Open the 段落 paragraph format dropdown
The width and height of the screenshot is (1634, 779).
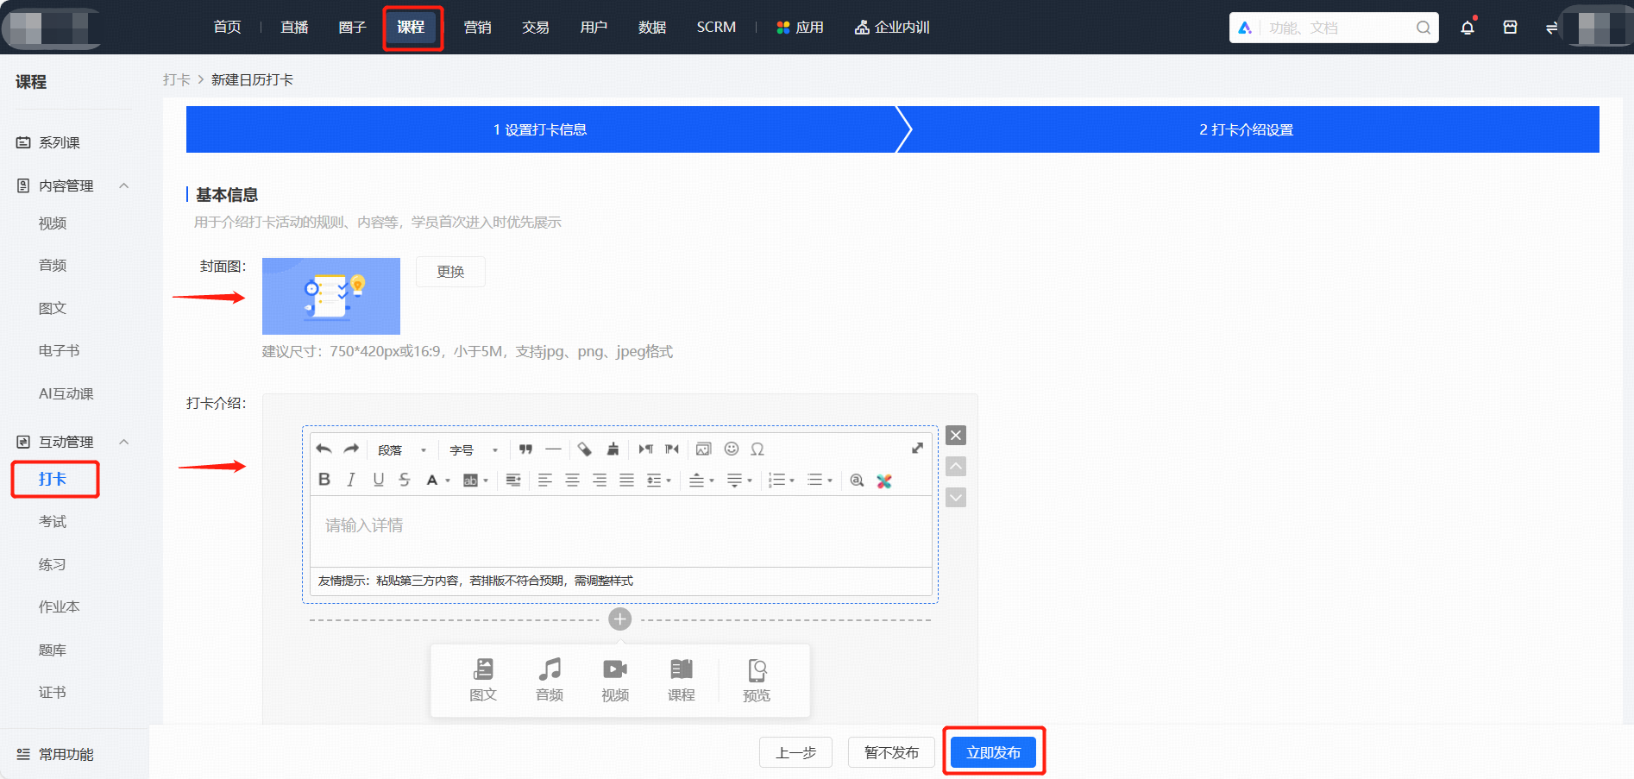tap(402, 449)
